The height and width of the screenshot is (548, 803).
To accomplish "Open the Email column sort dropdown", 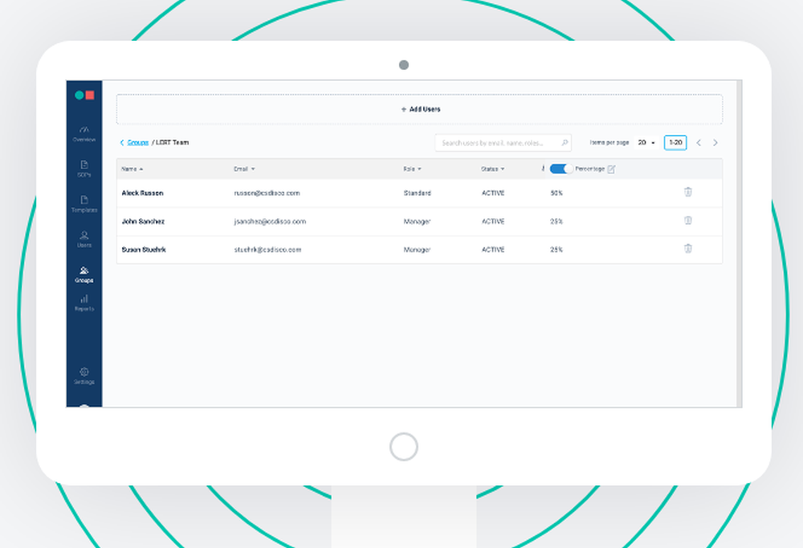I will (x=244, y=168).
